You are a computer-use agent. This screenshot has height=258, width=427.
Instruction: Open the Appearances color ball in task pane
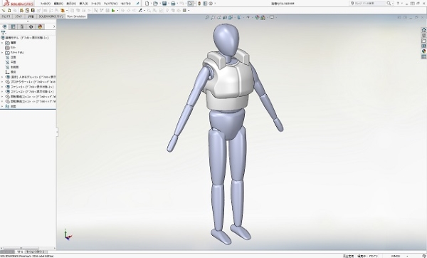(423, 51)
